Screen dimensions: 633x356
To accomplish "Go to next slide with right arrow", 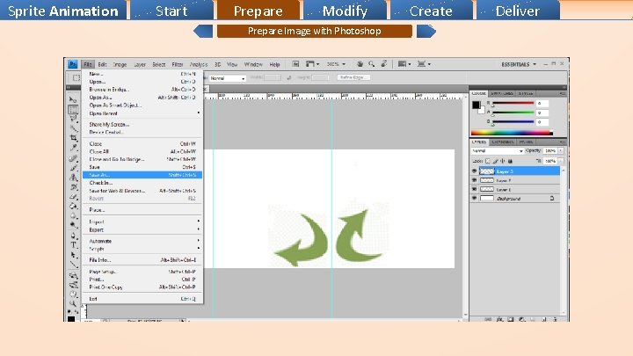I will pyautogui.click(x=426, y=31).
